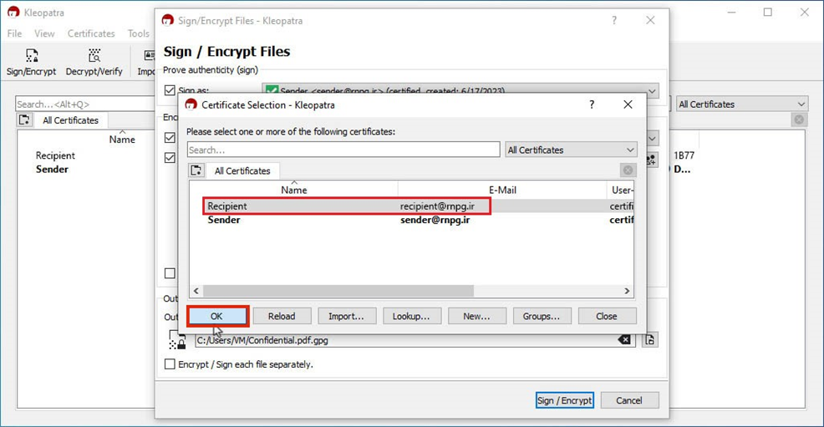The image size is (824, 427).
Task: Click the Kleopatra logo in main window title bar
Action: [x=13, y=12]
